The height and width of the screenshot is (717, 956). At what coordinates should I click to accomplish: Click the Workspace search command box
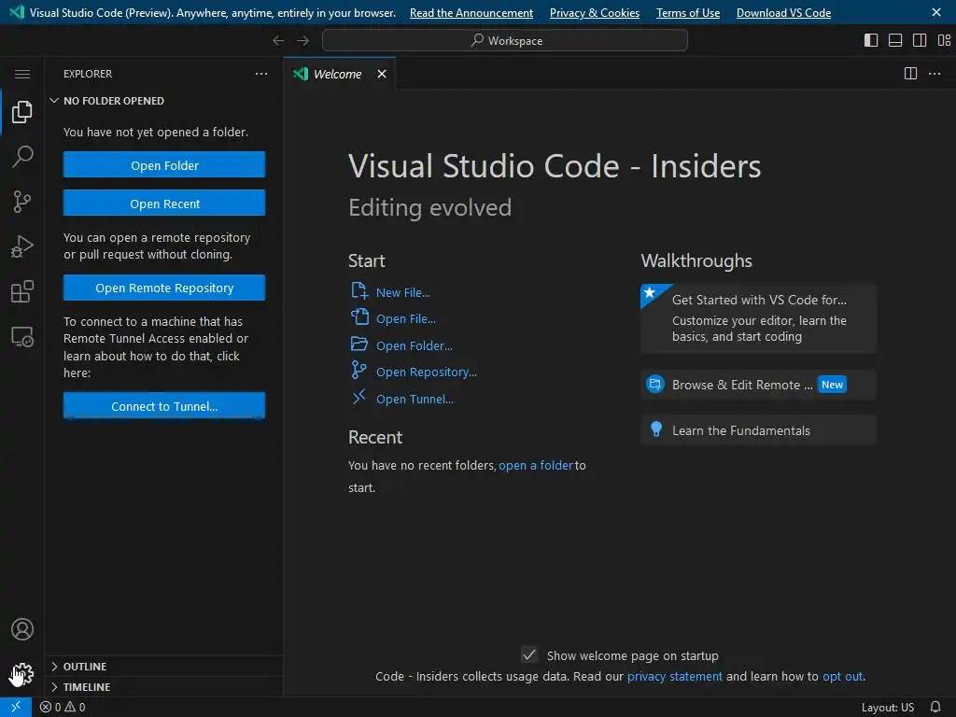(505, 40)
